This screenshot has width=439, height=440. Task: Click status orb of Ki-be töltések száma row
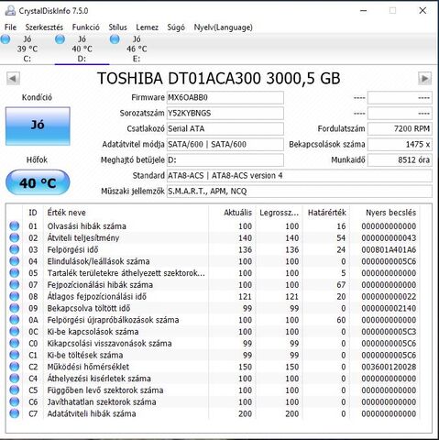click(15, 355)
